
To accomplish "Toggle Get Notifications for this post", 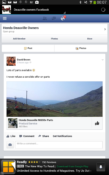I will tap(62, 136).
